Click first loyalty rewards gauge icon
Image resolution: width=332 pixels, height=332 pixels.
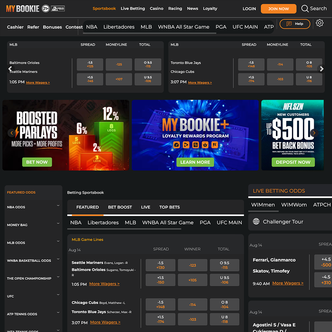coord(176,145)
